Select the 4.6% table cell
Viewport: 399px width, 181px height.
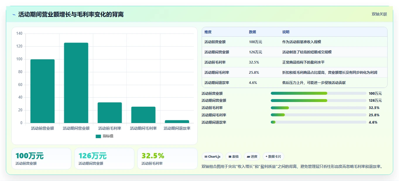[253, 83]
